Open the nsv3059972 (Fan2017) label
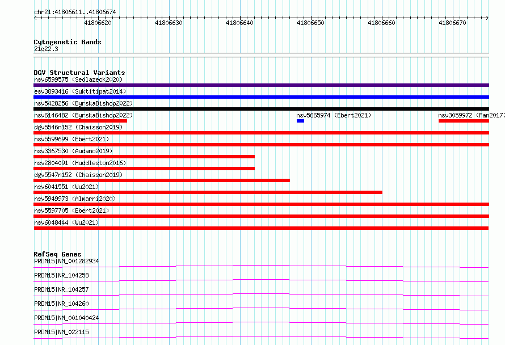Screen dimensions: 505x345 (x=471, y=115)
